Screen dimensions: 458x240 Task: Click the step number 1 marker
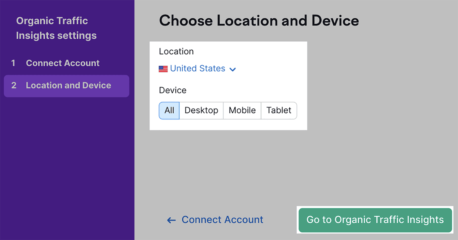13,63
